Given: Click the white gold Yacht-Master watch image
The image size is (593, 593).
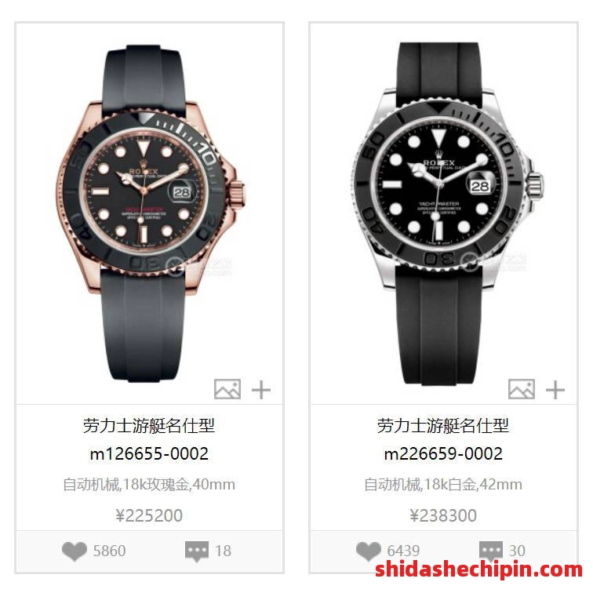Looking at the screenshot, I should 447,213.
